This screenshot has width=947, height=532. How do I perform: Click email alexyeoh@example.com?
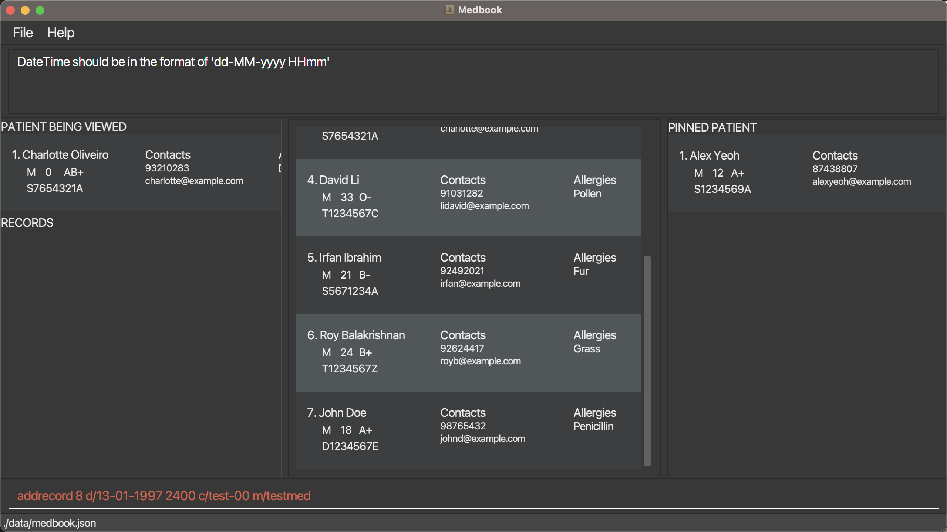pos(861,181)
